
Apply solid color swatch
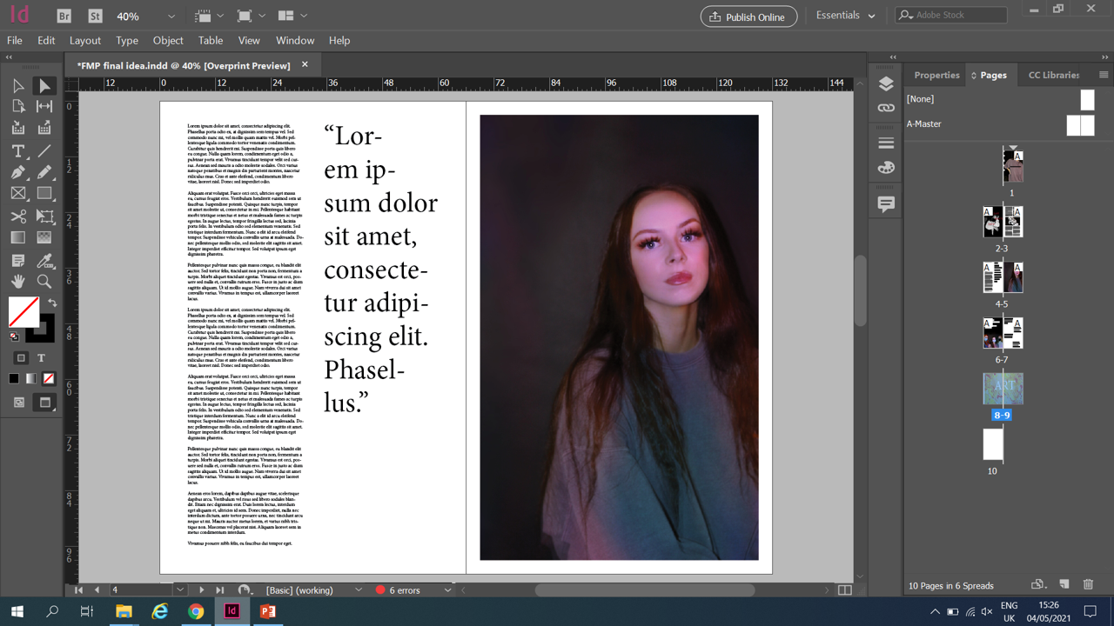[14, 378]
